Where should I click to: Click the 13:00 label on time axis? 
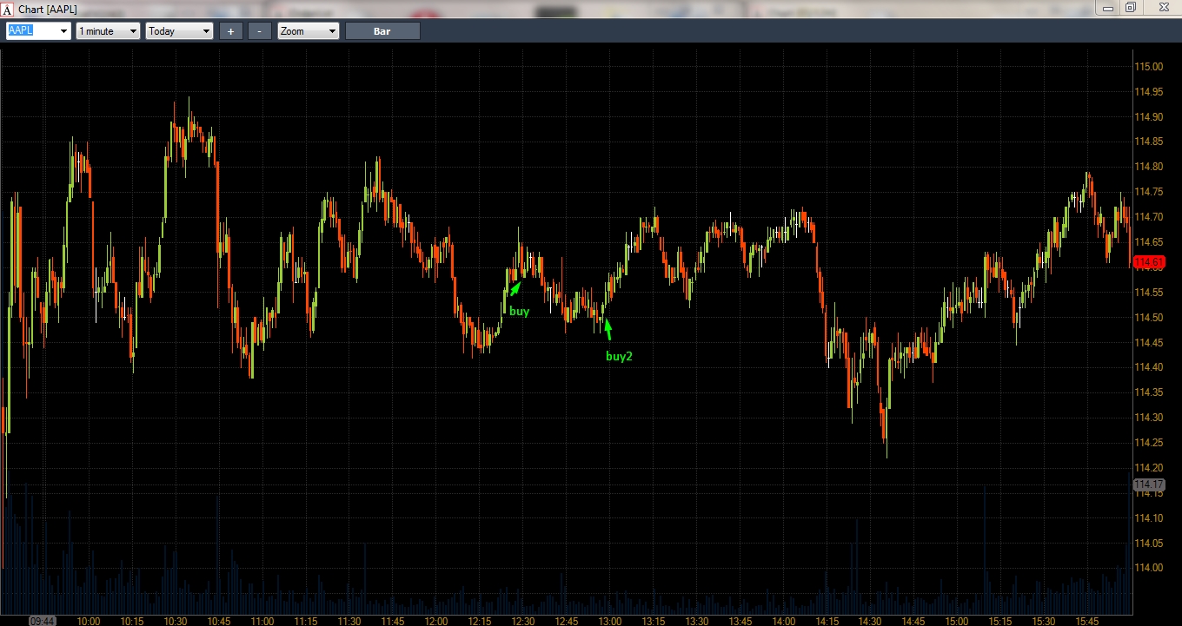point(610,621)
